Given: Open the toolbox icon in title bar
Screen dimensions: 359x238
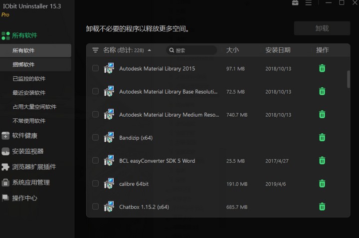Looking at the screenshot, I should (x=295, y=3).
